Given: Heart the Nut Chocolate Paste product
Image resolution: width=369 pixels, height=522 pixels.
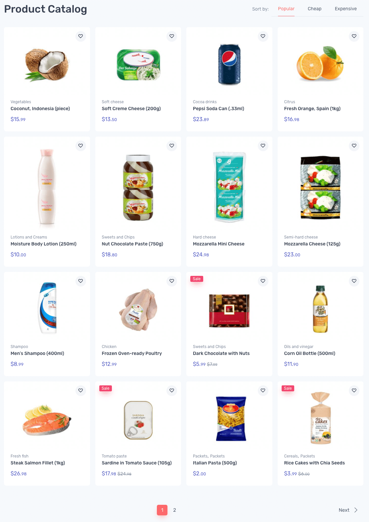Looking at the screenshot, I should click(172, 146).
